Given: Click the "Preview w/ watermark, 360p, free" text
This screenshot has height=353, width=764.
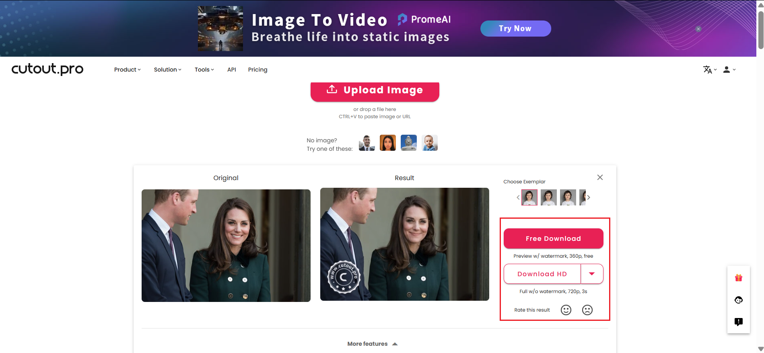Looking at the screenshot, I should tap(553, 256).
